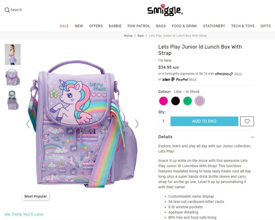The image size is (275, 220).
Task: Choose the green colour swatch
Action: click(x=187, y=101)
